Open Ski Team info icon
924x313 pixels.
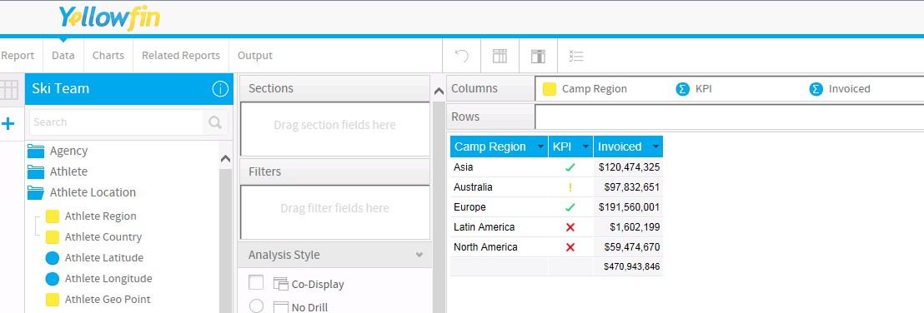click(220, 89)
